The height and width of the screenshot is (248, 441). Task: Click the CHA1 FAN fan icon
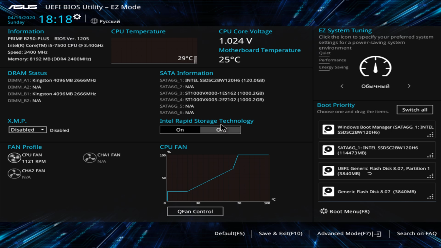tap(90, 158)
